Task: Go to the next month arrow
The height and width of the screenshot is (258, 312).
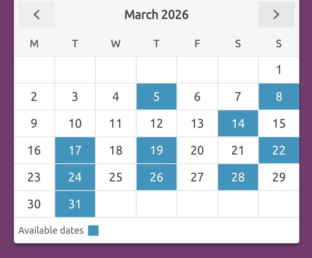Action: tap(276, 14)
